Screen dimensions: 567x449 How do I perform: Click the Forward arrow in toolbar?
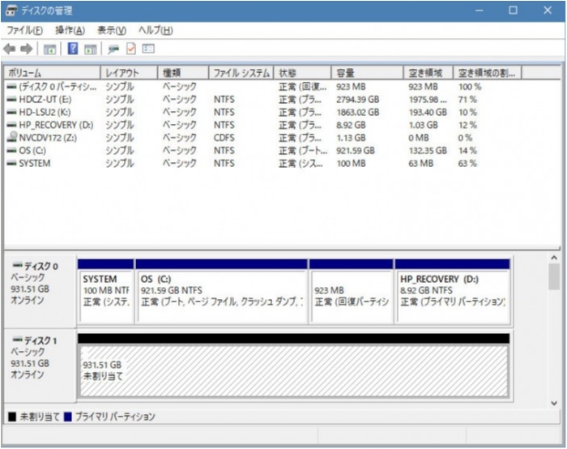coord(26,49)
